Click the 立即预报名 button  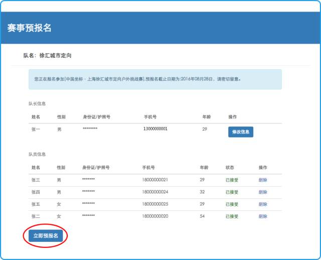tap(46, 235)
